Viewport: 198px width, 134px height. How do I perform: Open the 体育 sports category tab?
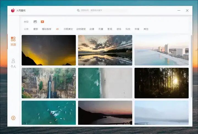coord(137,29)
